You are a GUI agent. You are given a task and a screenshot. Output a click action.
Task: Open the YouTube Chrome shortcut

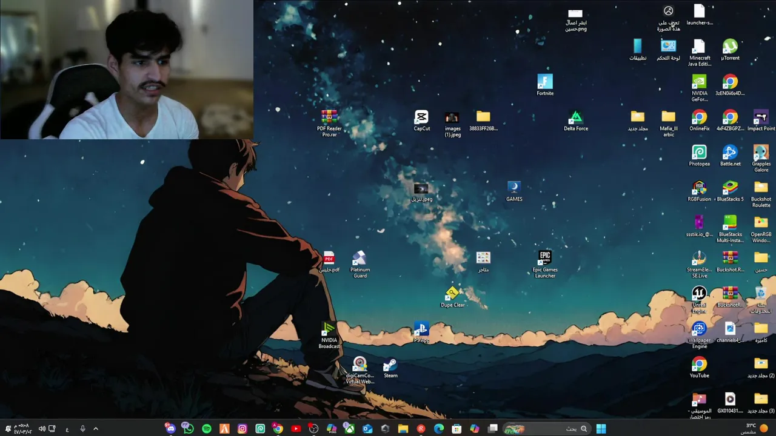click(699, 366)
